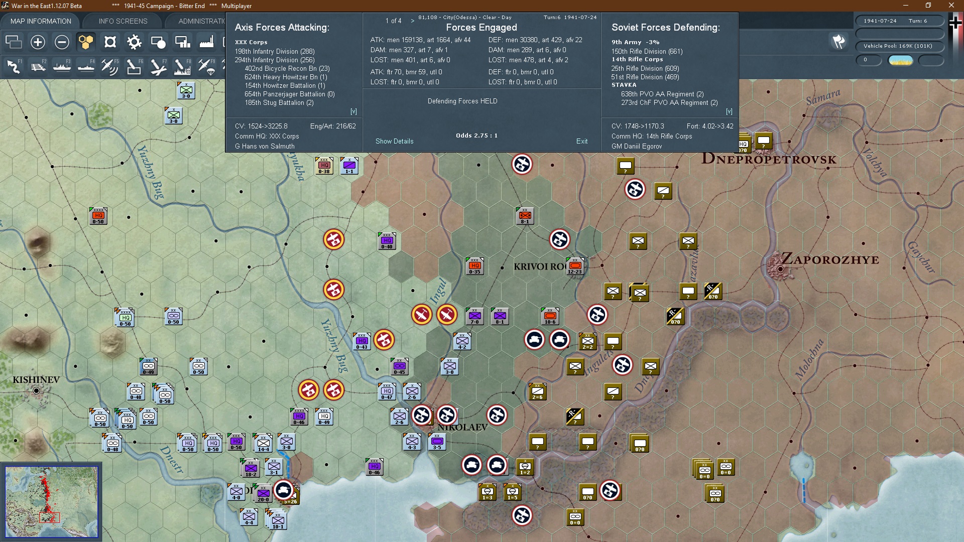Expand the Soviet forces defending list

(x=729, y=111)
